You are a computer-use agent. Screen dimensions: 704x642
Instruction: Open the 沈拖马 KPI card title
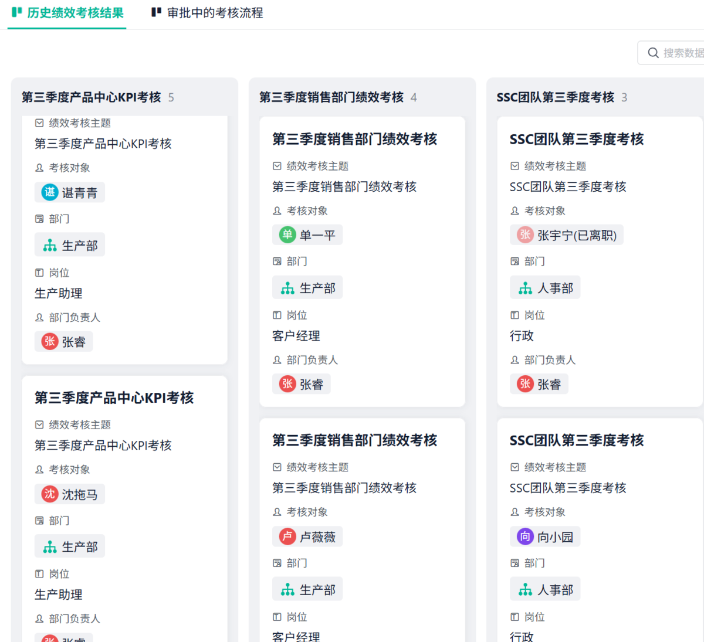(114, 398)
